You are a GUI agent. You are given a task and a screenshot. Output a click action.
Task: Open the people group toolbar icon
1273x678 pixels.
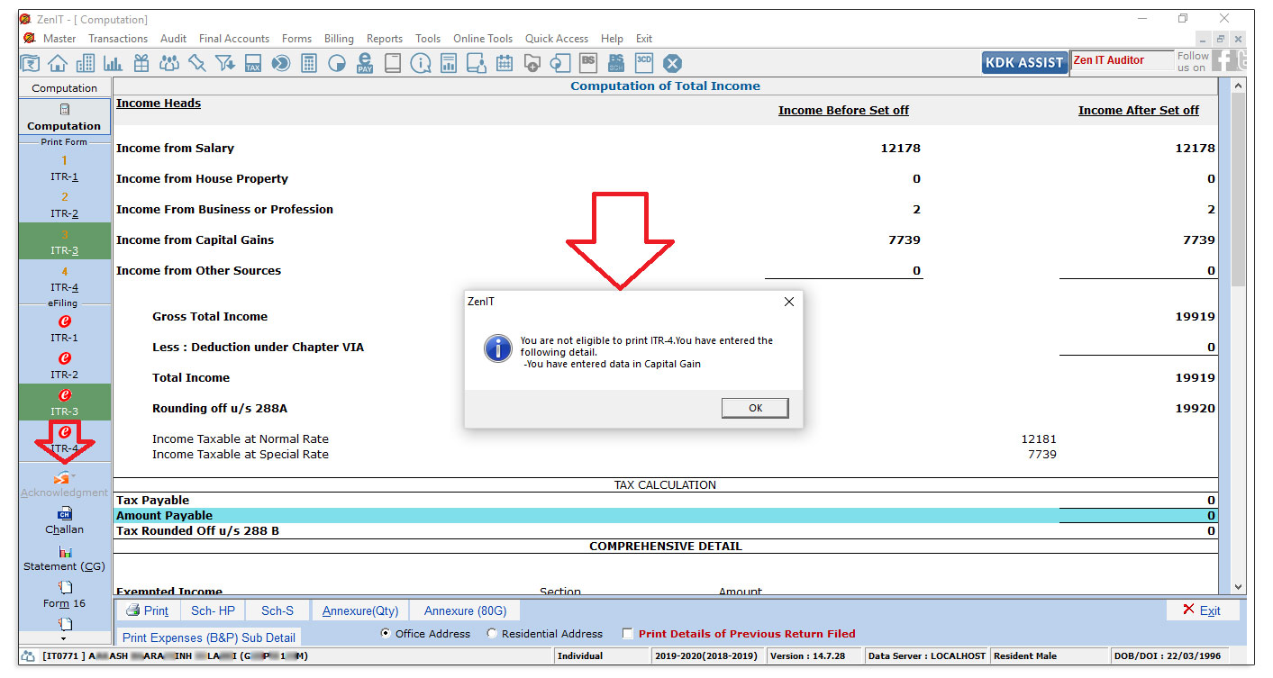(x=169, y=63)
